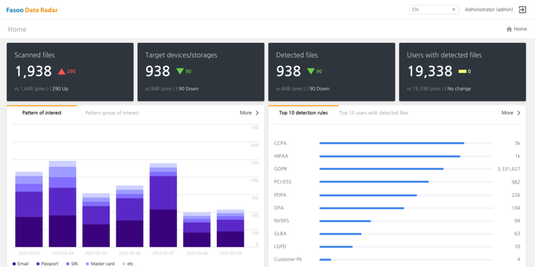Click the Administrator (admin) account label
This screenshot has width=535, height=267.
pos(489,9)
